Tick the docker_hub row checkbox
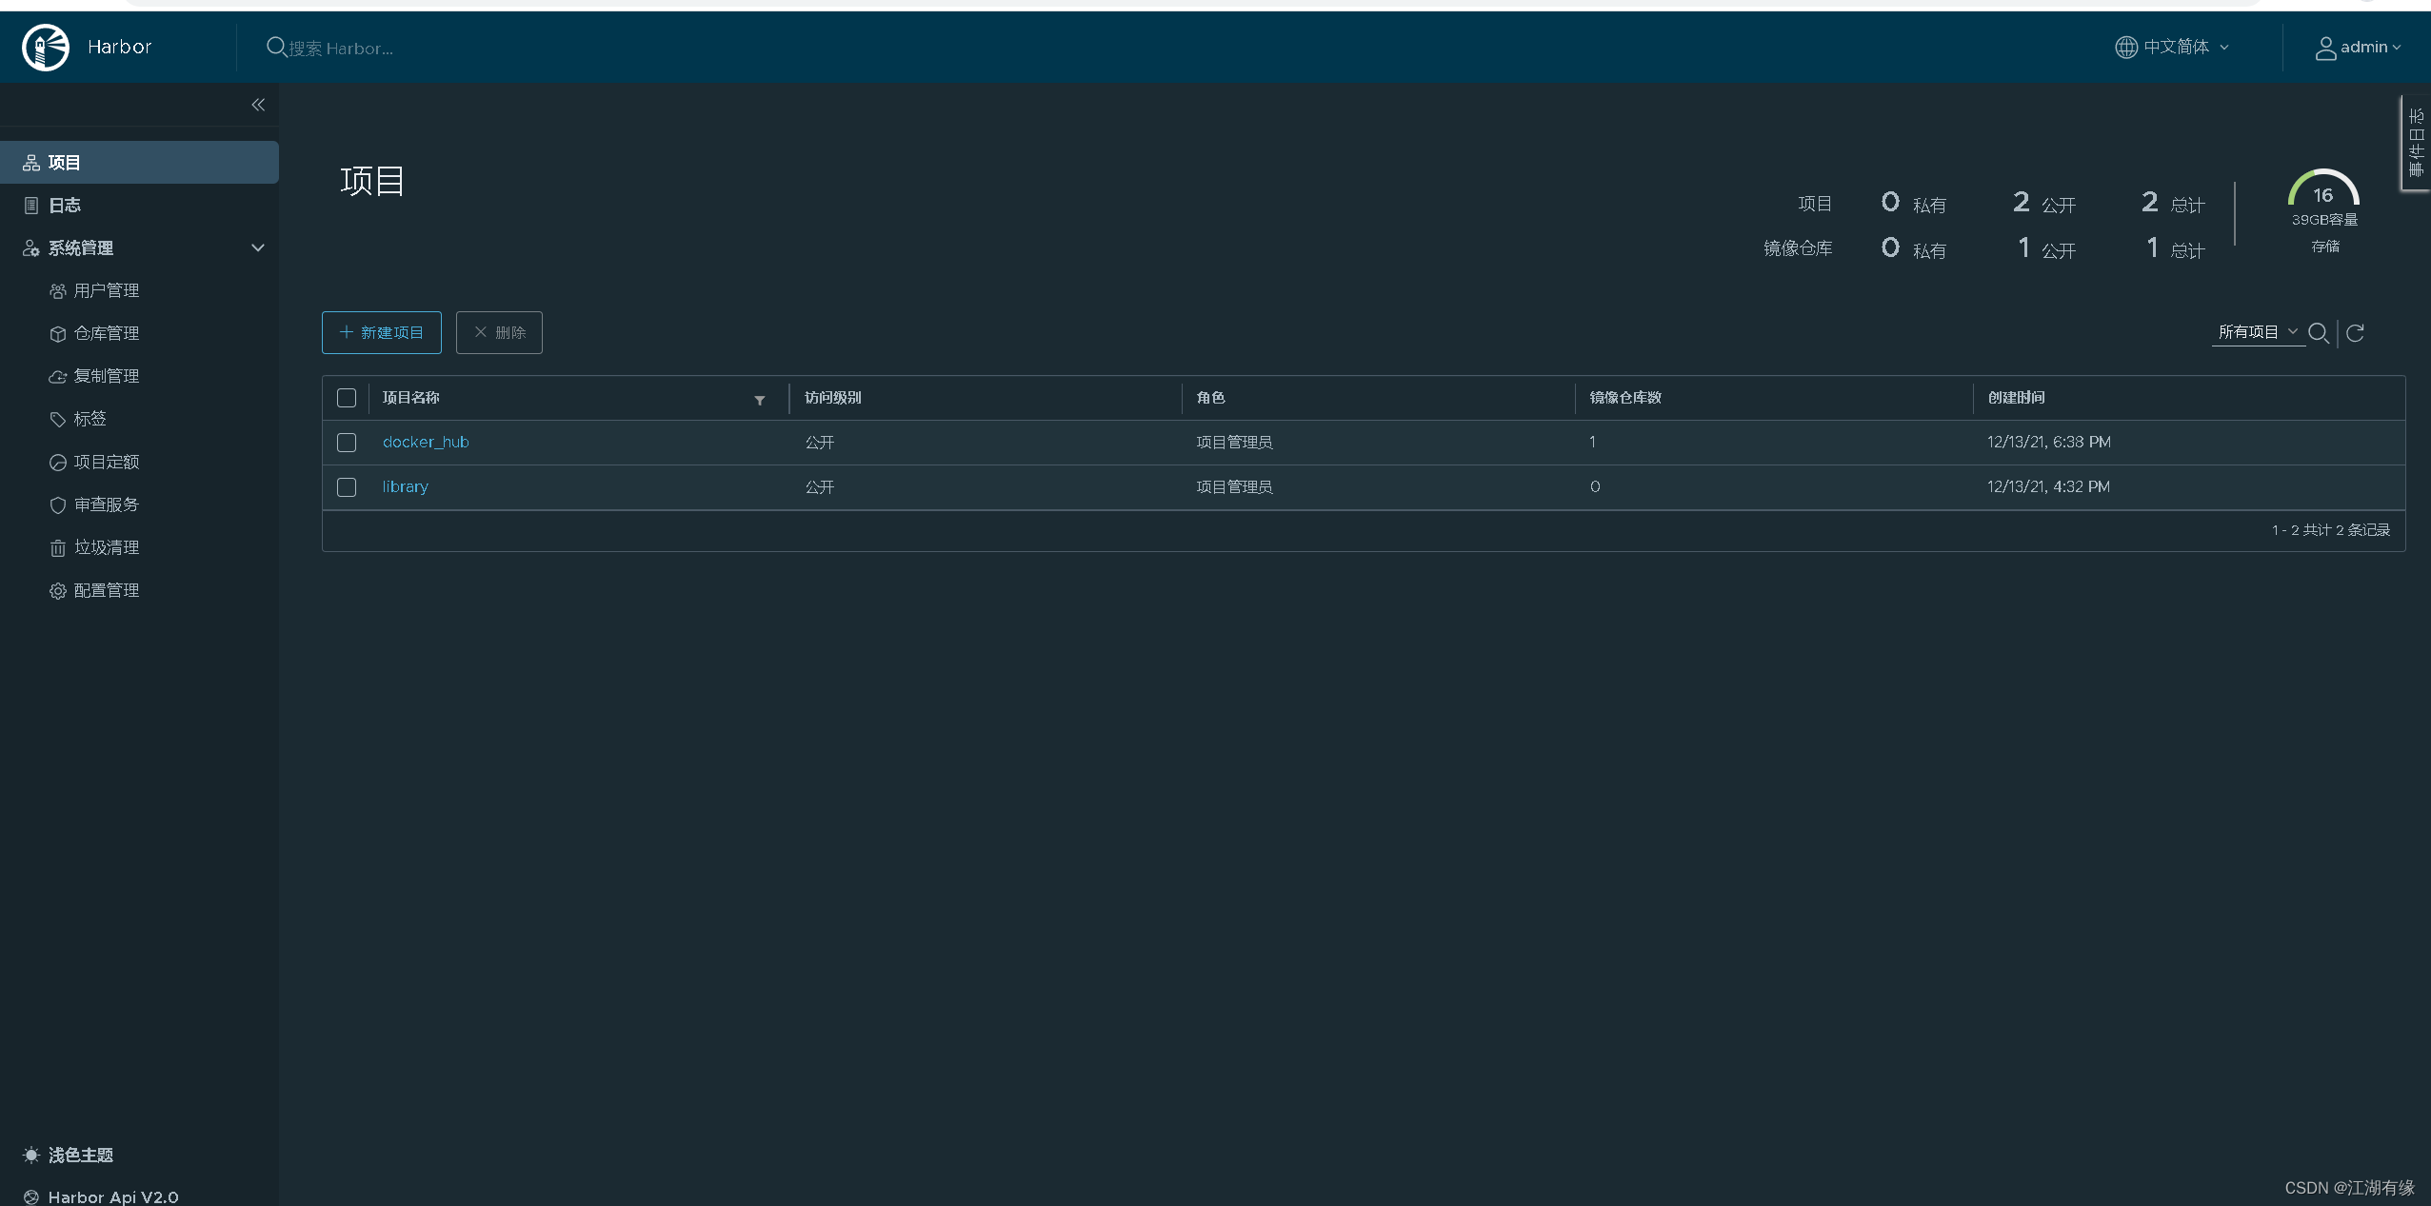The height and width of the screenshot is (1206, 2431). click(x=347, y=443)
